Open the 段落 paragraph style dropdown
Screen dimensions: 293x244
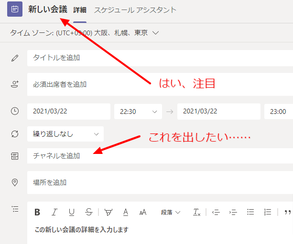tap(171, 212)
